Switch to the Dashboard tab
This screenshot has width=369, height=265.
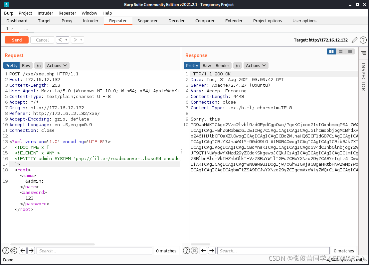(x=17, y=21)
